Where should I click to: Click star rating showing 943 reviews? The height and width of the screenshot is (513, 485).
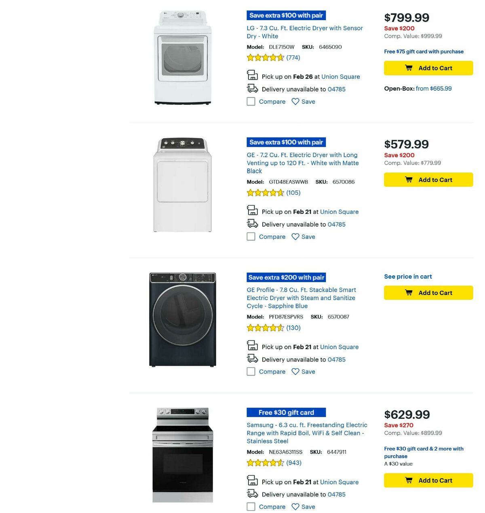266,462
